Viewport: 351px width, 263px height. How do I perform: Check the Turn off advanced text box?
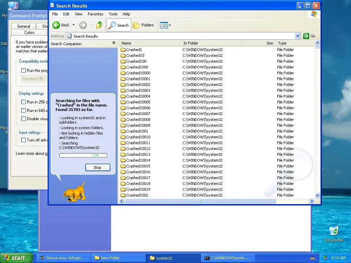click(x=23, y=140)
